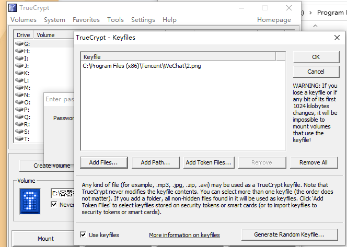Click the T: drive icon
347x247 pixels.
pyautogui.click(x=19, y=139)
